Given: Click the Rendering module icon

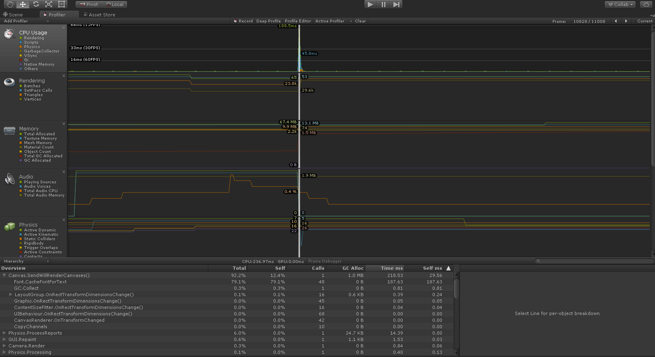Looking at the screenshot, I should (9, 82).
